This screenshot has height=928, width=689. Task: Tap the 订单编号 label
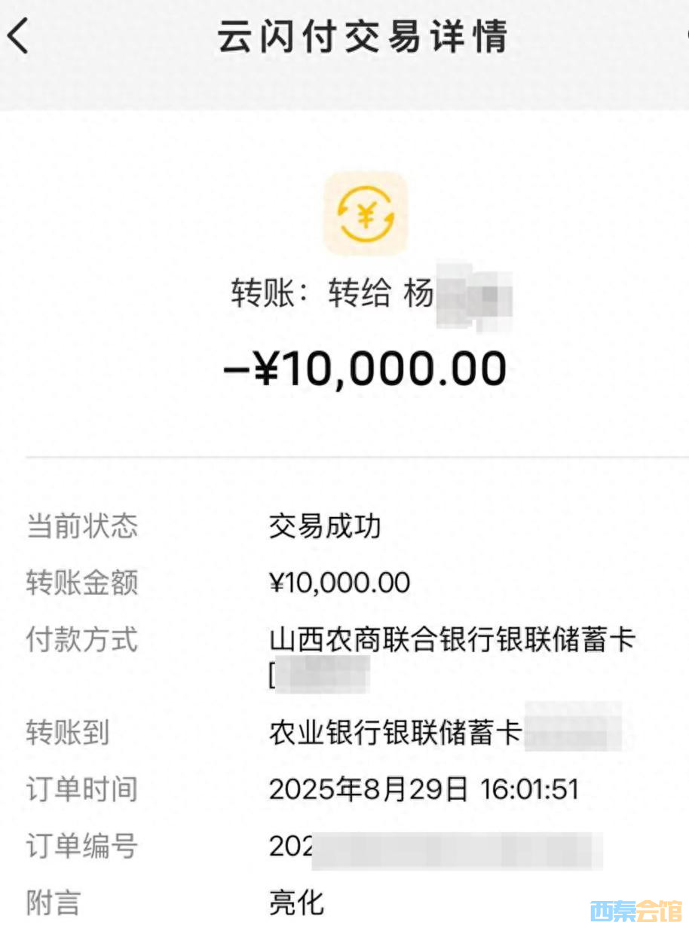pos(82,846)
